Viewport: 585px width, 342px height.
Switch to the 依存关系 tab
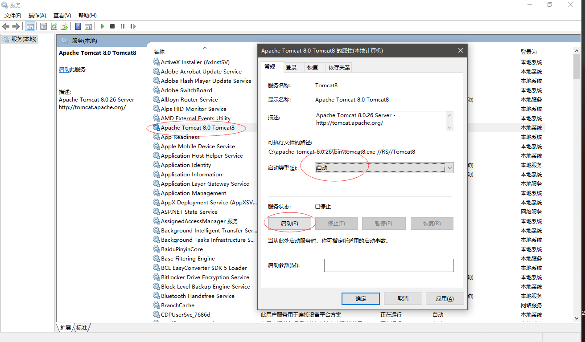[x=339, y=68]
